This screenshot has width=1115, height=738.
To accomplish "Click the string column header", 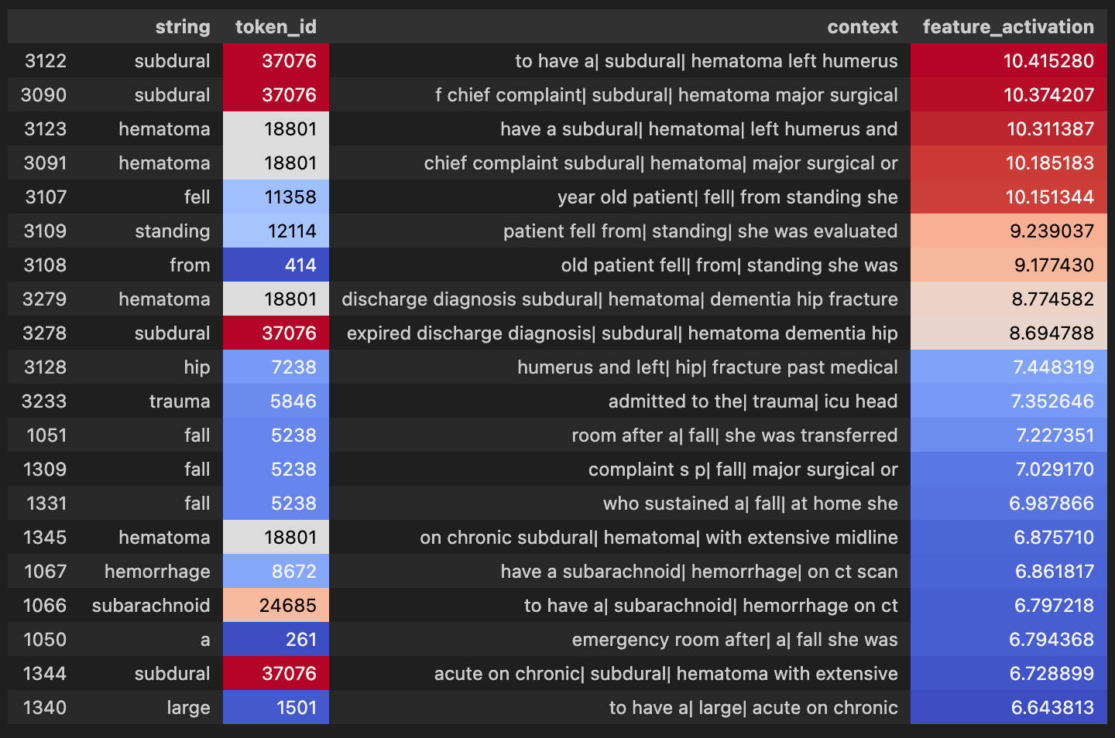I will [x=182, y=27].
